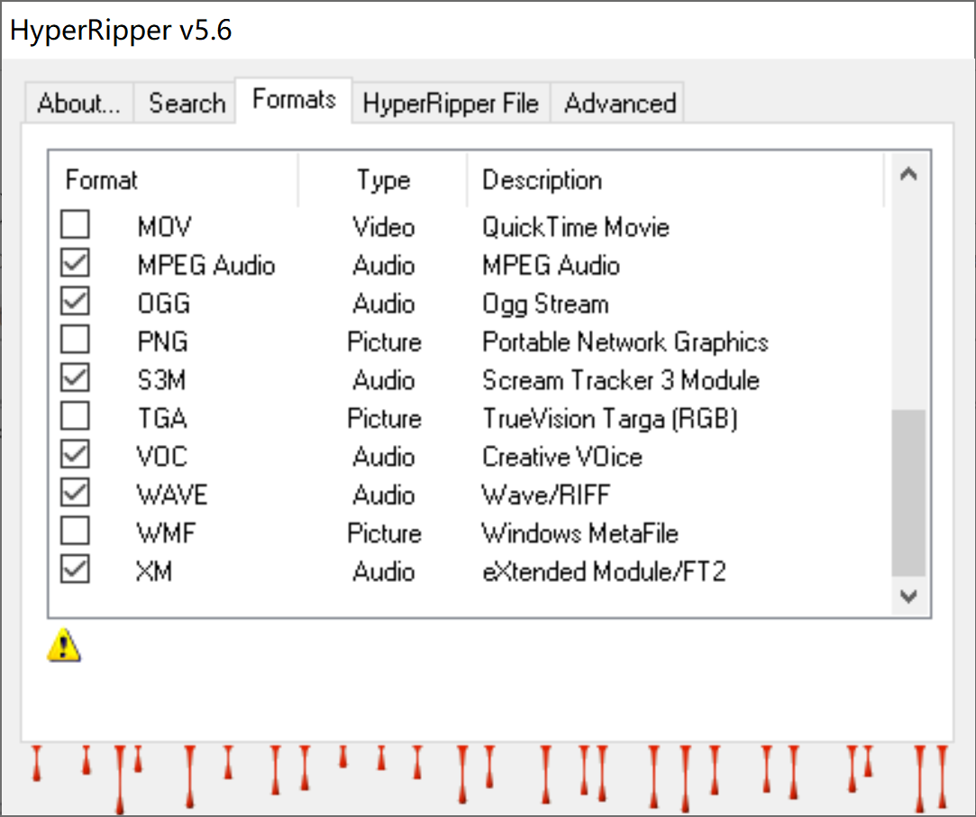Click the scroll up arrow in format list

tap(908, 175)
